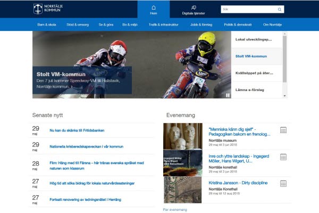This screenshot has height=213, width=319.
Task: Click the Norrtälje Kommun logo
Action: pos(50,9)
